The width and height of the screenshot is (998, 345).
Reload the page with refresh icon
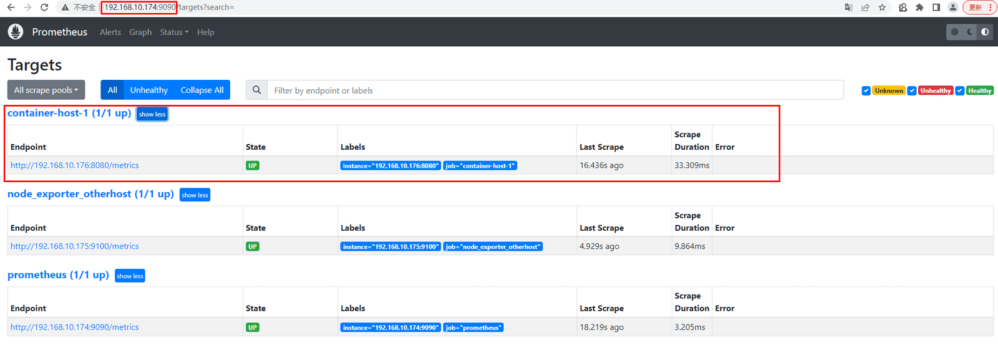(x=44, y=7)
